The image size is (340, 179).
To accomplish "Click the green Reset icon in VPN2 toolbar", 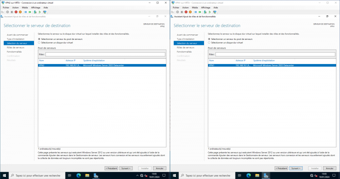I will [30, 12].
